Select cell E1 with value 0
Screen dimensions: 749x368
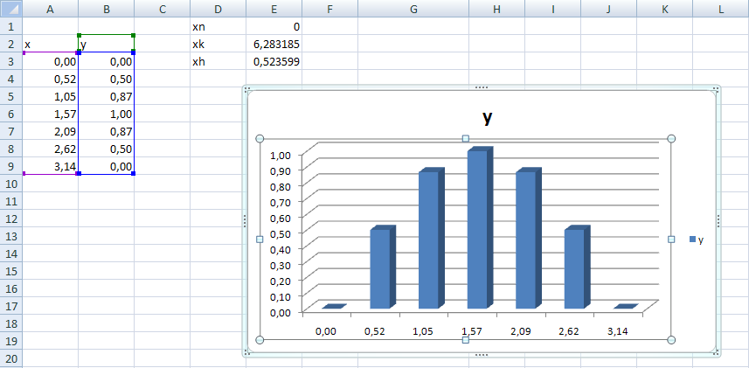click(274, 27)
